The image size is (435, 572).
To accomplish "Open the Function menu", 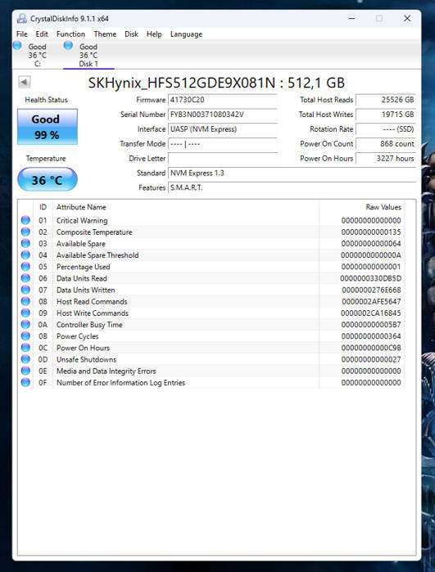I will (70, 34).
